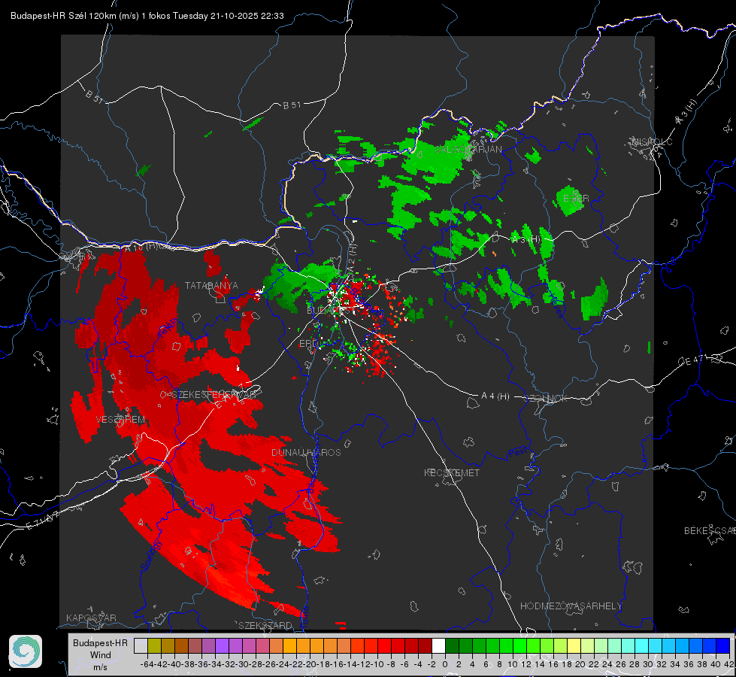
Task: Click the 'Somogy' county label in blue
Action: [x=151, y=554]
